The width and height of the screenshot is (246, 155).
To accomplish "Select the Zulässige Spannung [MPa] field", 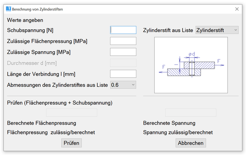I will point(123,52).
